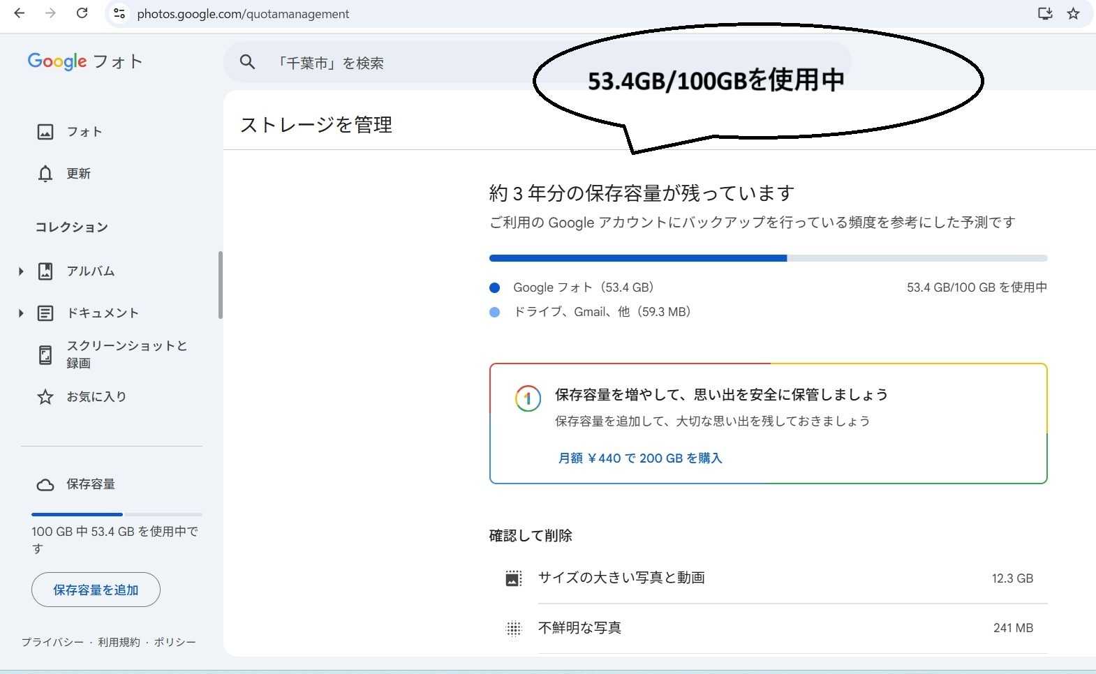Expand the ドキュメント tree arrow
This screenshot has width=1096, height=674.
tap(21, 313)
